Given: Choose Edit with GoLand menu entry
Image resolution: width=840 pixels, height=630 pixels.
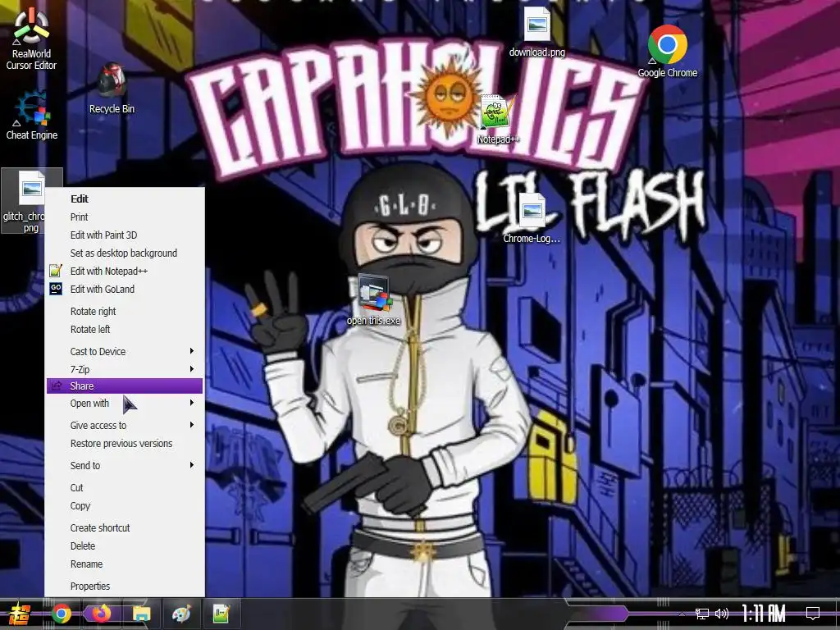Looking at the screenshot, I should click(x=125, y=290).
